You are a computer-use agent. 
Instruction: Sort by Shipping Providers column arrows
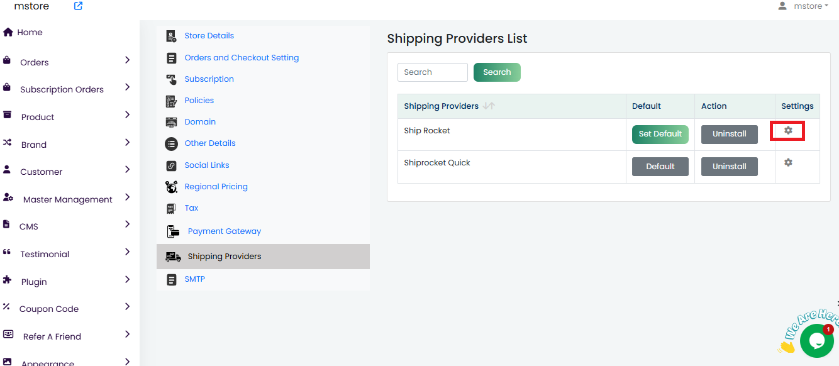pyautogui.click(x=489, y=106)
